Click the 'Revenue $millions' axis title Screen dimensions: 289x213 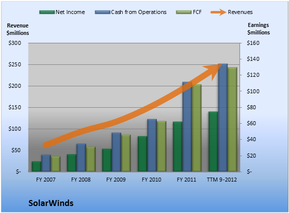[18, 29]
